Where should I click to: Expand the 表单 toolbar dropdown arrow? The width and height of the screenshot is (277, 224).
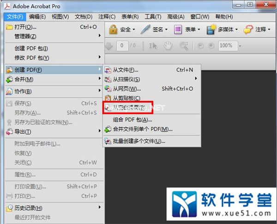pyautogui.click(x=199, y=30)
